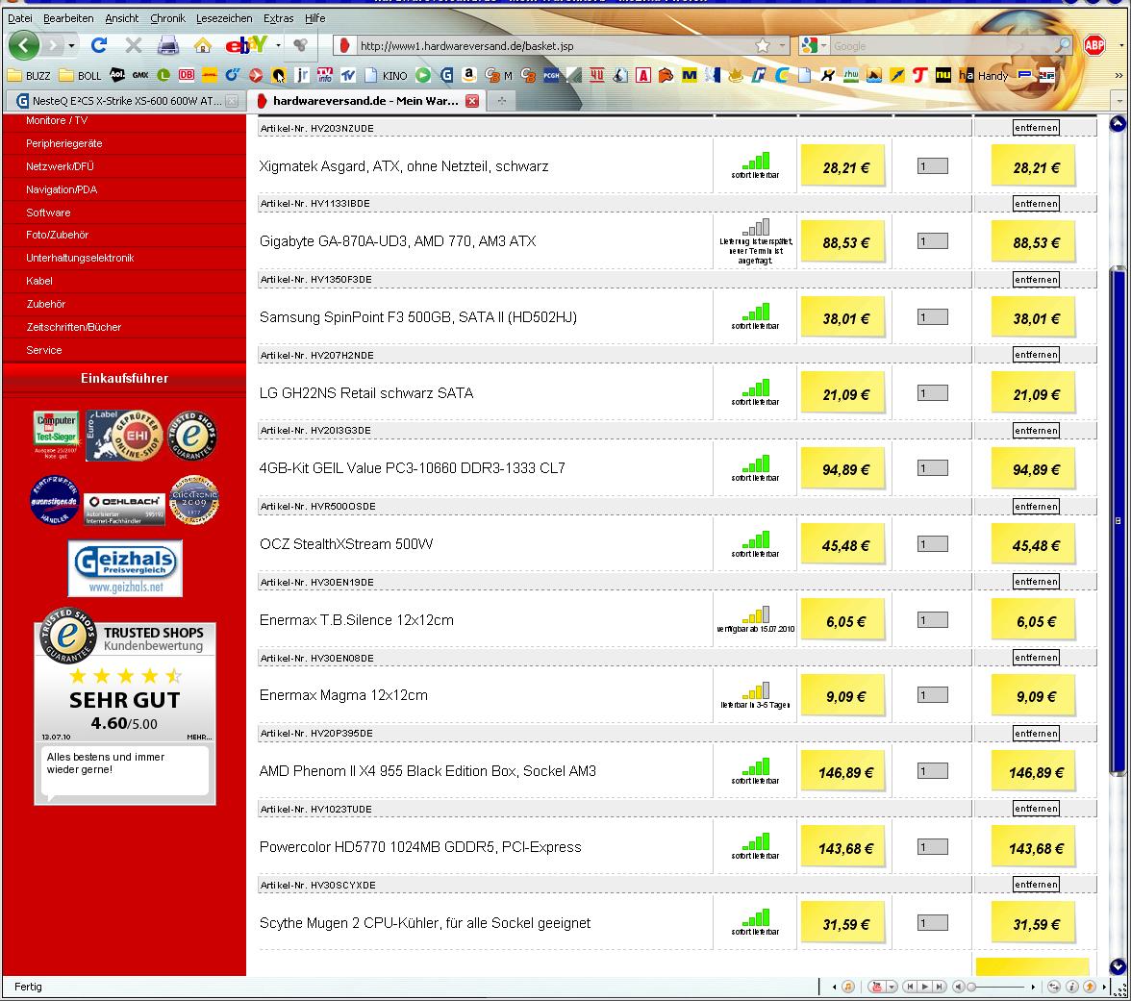Adjust the status bar volume slider
The height and width of the screenshot is (1001, 1131).
(997, 987)
